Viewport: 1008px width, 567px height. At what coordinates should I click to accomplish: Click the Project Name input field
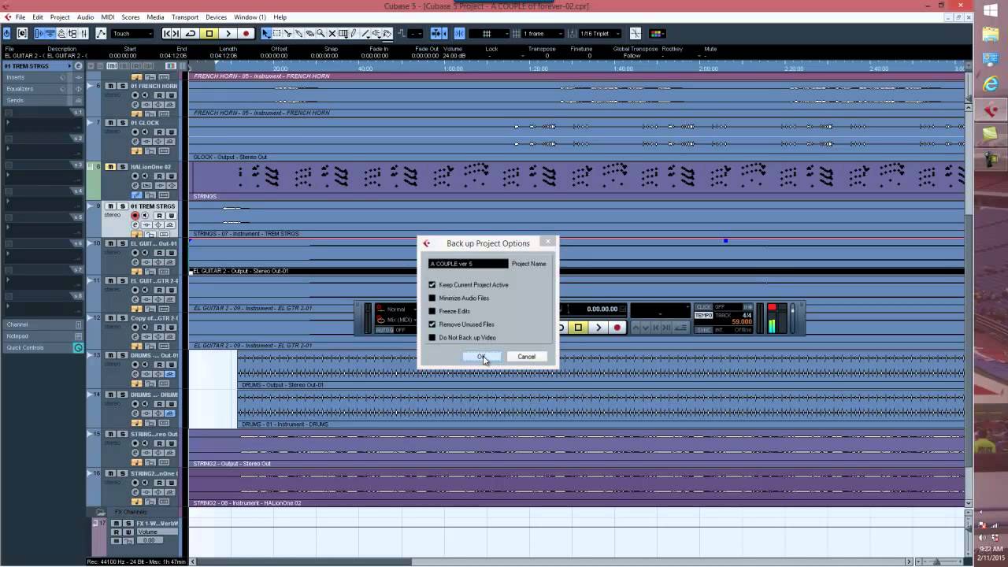pos(468,264)
